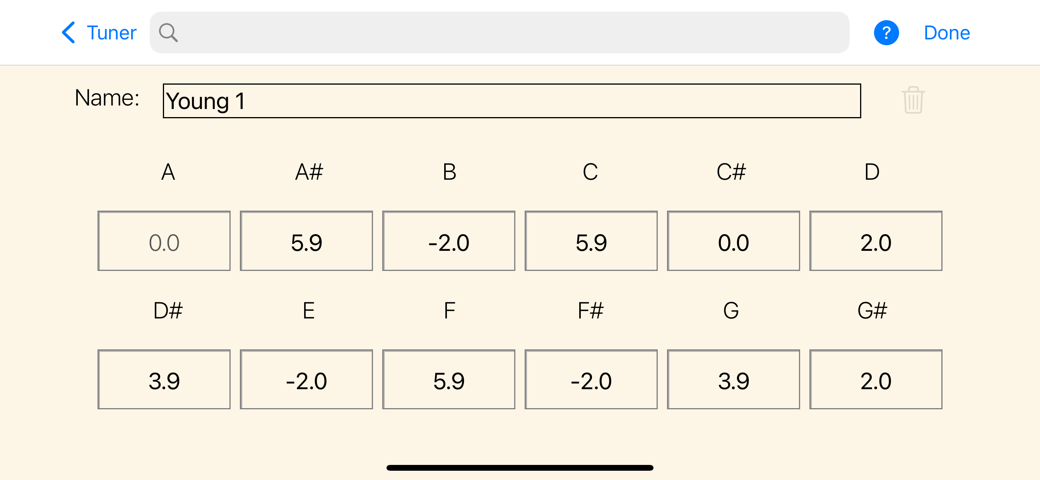Click the C# offset field showing 0.0
The width and height of the screenshot is (1040, 480).
[734, 241]
